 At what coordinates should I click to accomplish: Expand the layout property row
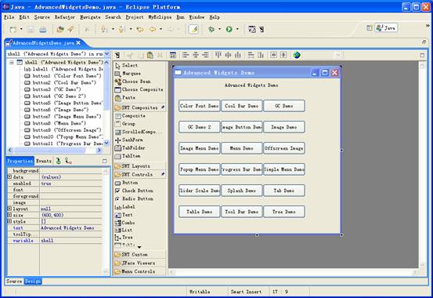click(9, 209)
